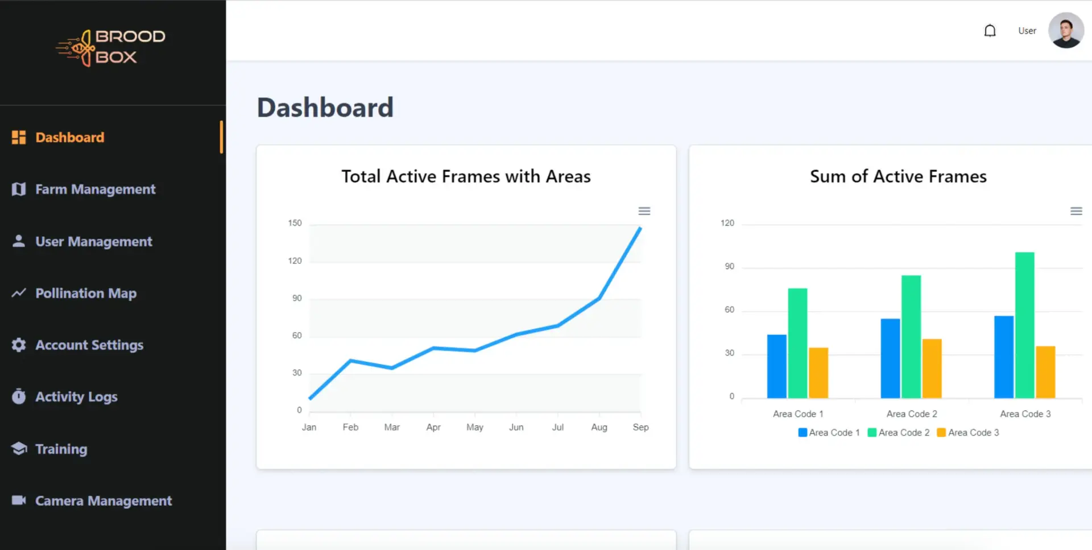Viewport: 1092px width, 550px height.
Task: Click the Pollination Map trend line icon
Action: (x=19, y=293)
